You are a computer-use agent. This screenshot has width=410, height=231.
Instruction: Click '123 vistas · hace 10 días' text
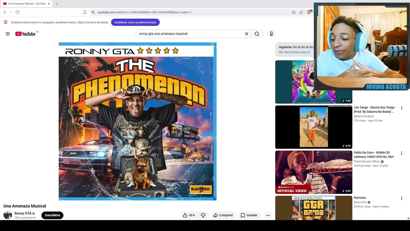coord(368,121)
